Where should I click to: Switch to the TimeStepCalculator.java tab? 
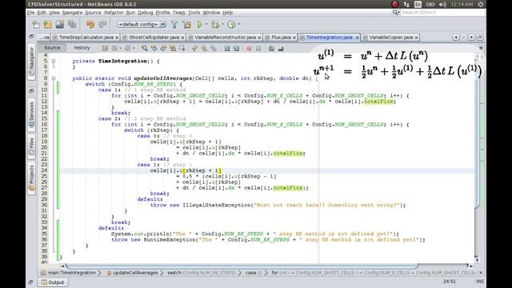point(86,38)
